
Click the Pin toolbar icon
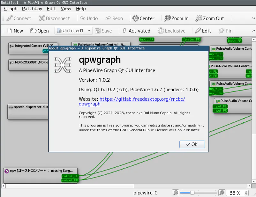click(222, 31)
